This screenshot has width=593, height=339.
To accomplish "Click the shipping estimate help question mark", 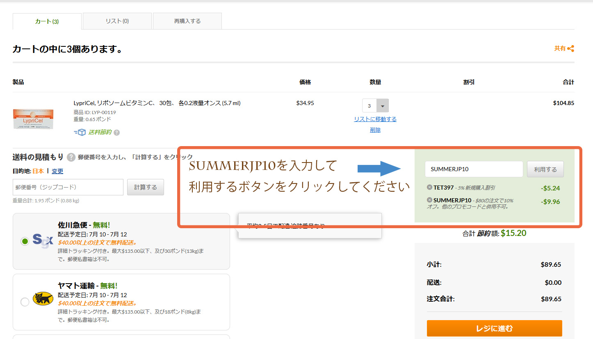I will [x=71, y=157].
